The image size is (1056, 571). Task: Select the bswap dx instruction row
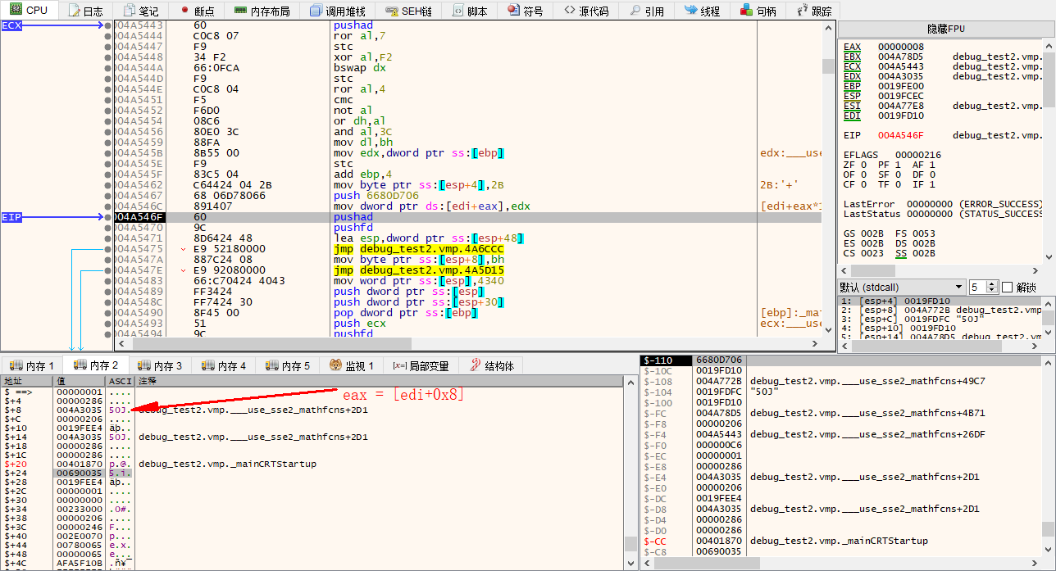pyautogui.click(x=360, y=68)
